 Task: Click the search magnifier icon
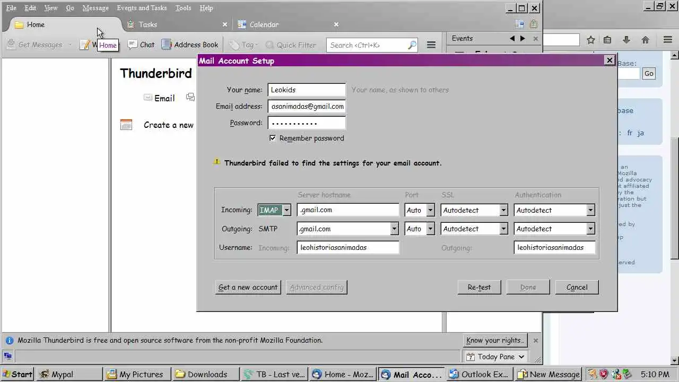point(412,45)
